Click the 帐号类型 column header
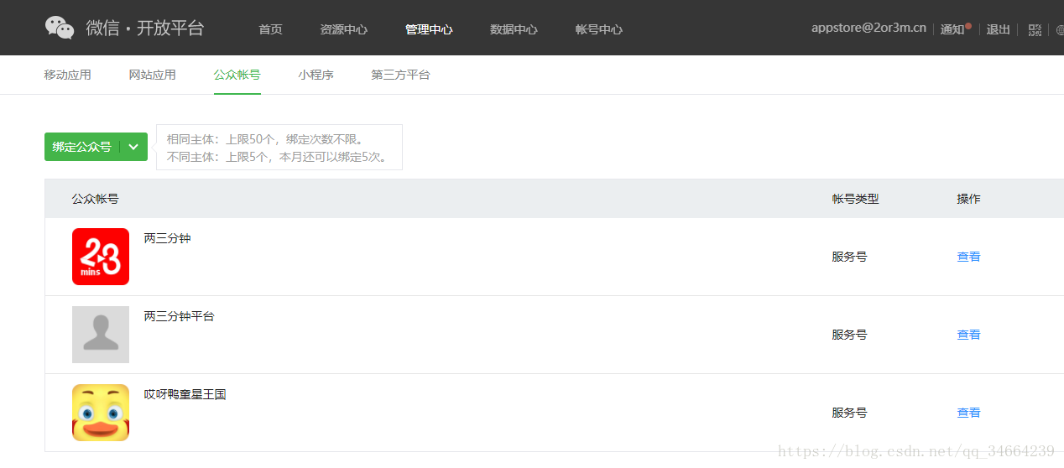This screenshot has width=1064, height=468. pos(855,199)
